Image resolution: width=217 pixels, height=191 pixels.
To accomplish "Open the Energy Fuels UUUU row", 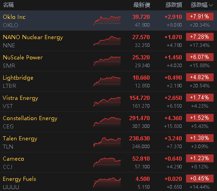I will pos(108,182).
